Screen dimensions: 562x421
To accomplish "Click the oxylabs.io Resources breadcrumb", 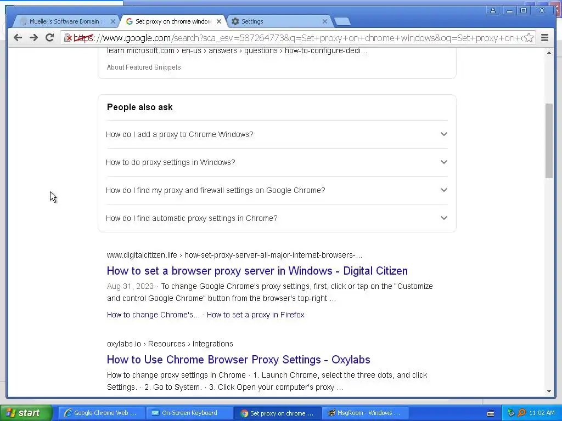I will 170,344.
